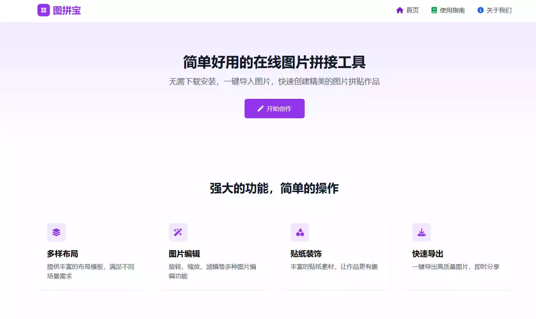536x319 pixels.
Task: Click the info icon beside 关于我们
Action: [x=480, y=10]
